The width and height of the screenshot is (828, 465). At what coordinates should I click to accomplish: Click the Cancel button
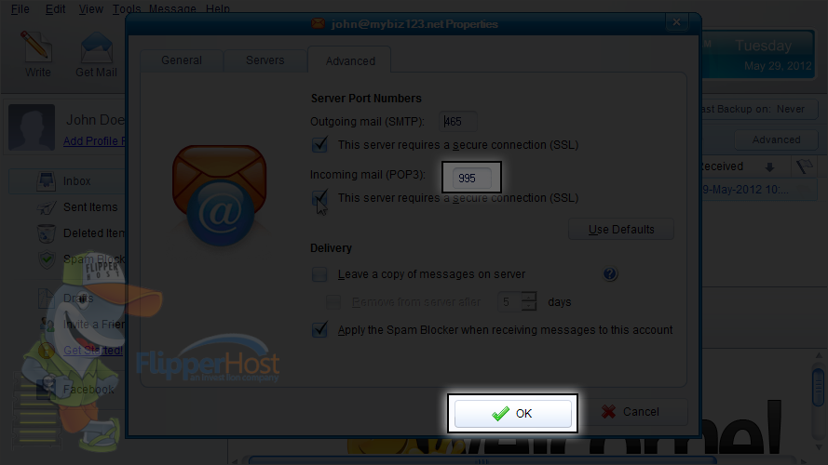point(632,412)
